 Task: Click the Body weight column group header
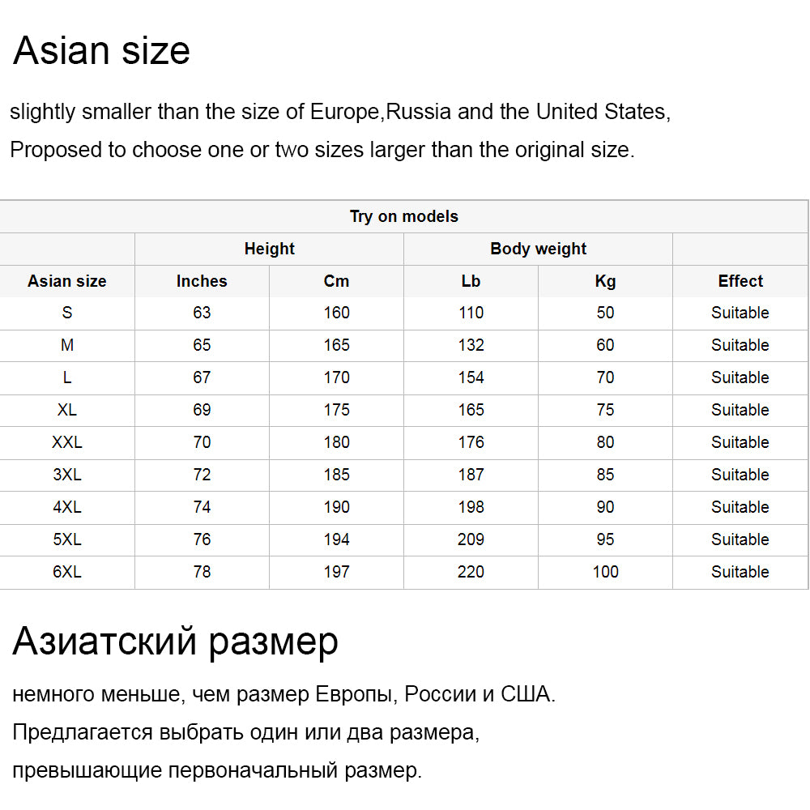coord(539,249)
